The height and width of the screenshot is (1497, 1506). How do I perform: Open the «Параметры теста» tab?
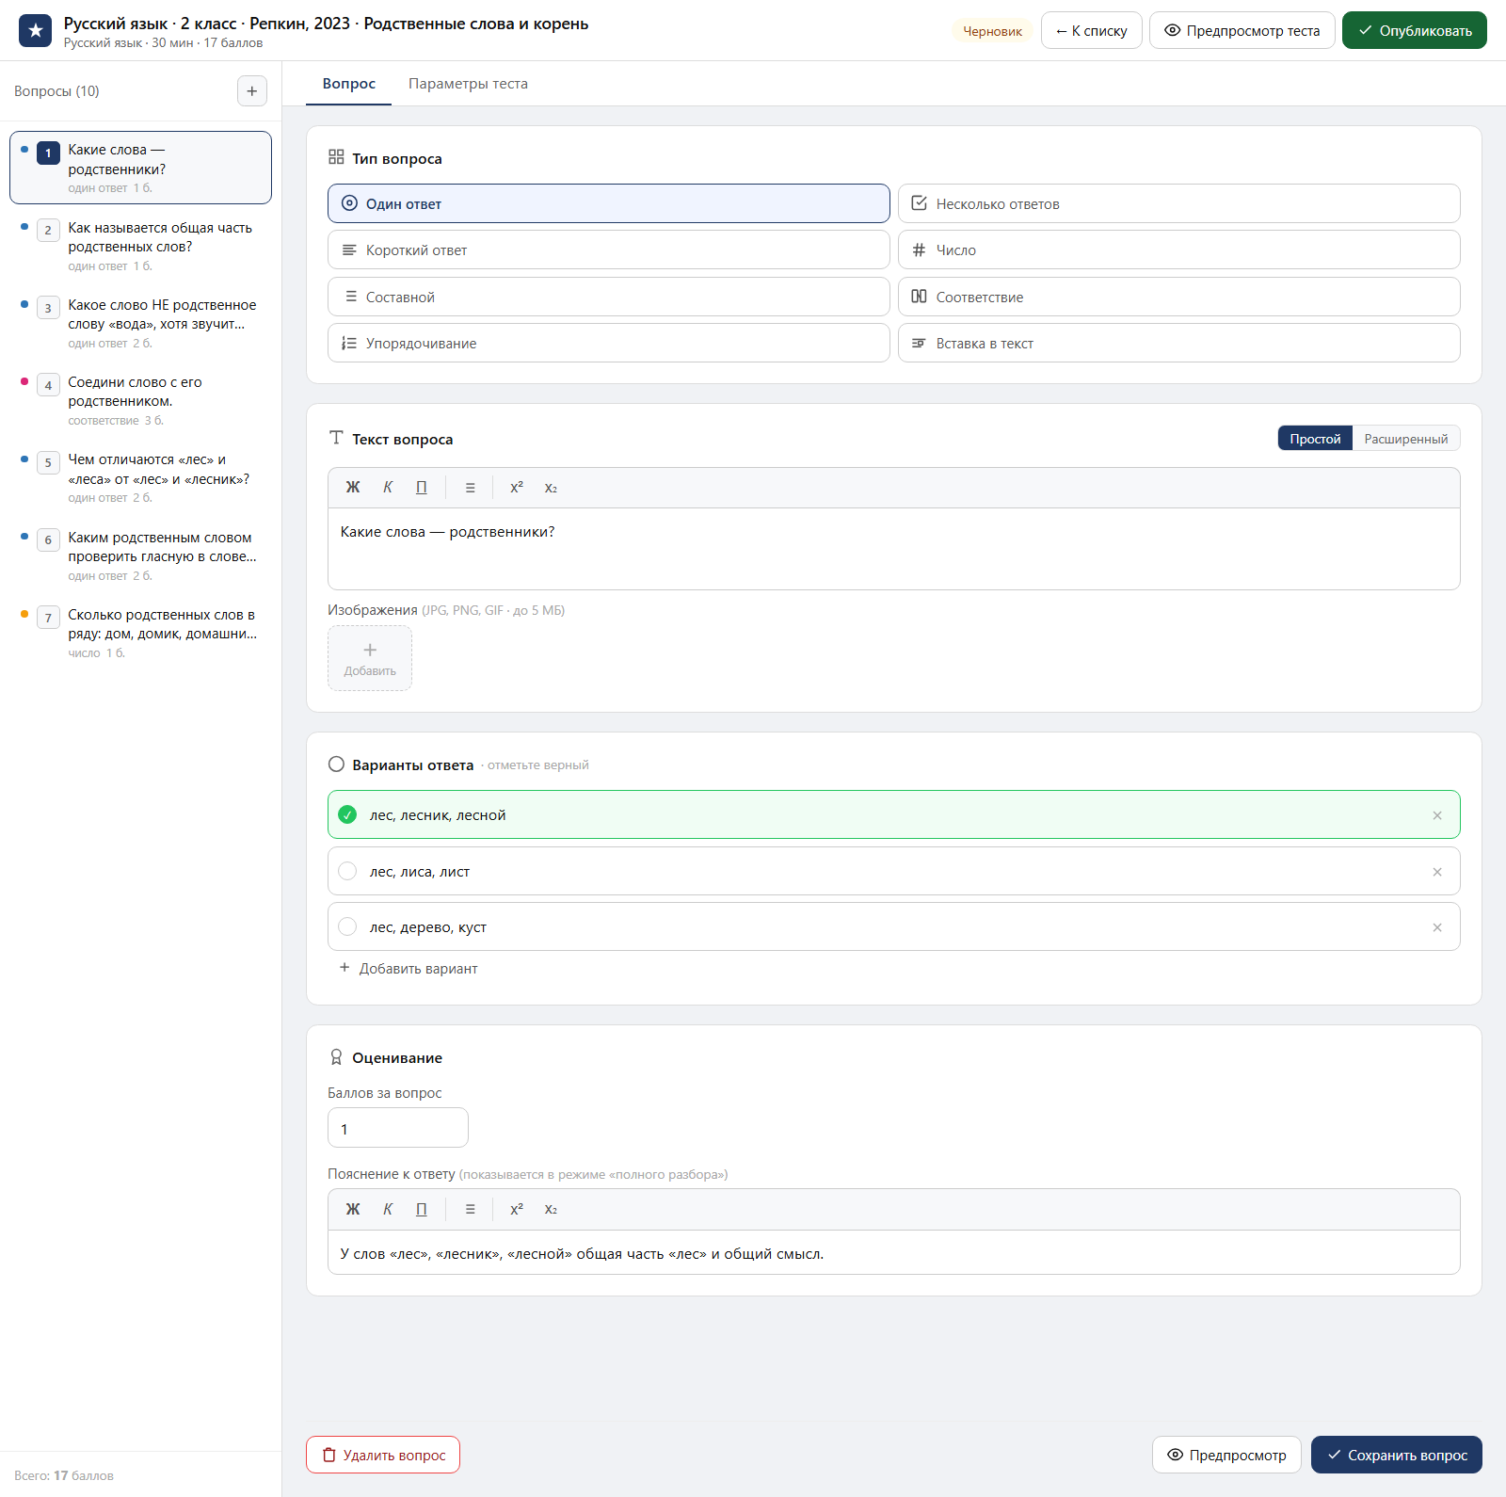[x=468, y=84]
